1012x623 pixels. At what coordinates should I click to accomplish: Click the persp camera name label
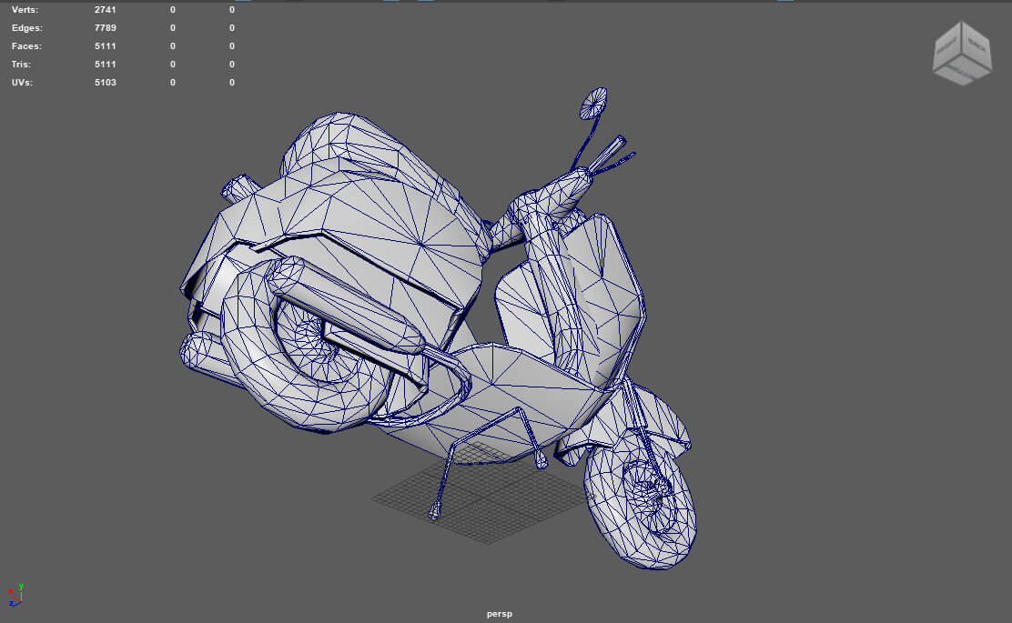[499, 614]
